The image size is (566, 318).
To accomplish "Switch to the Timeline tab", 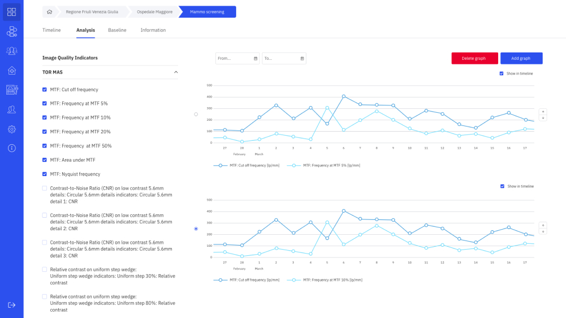I will coord(51,30).
